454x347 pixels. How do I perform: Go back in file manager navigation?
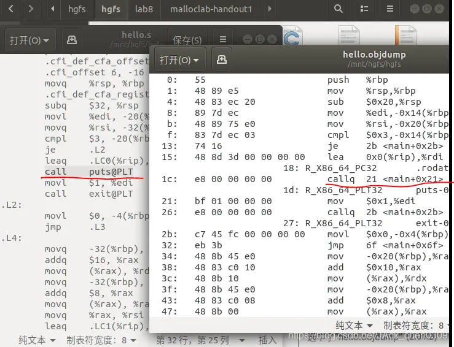(x=10, y=9)
